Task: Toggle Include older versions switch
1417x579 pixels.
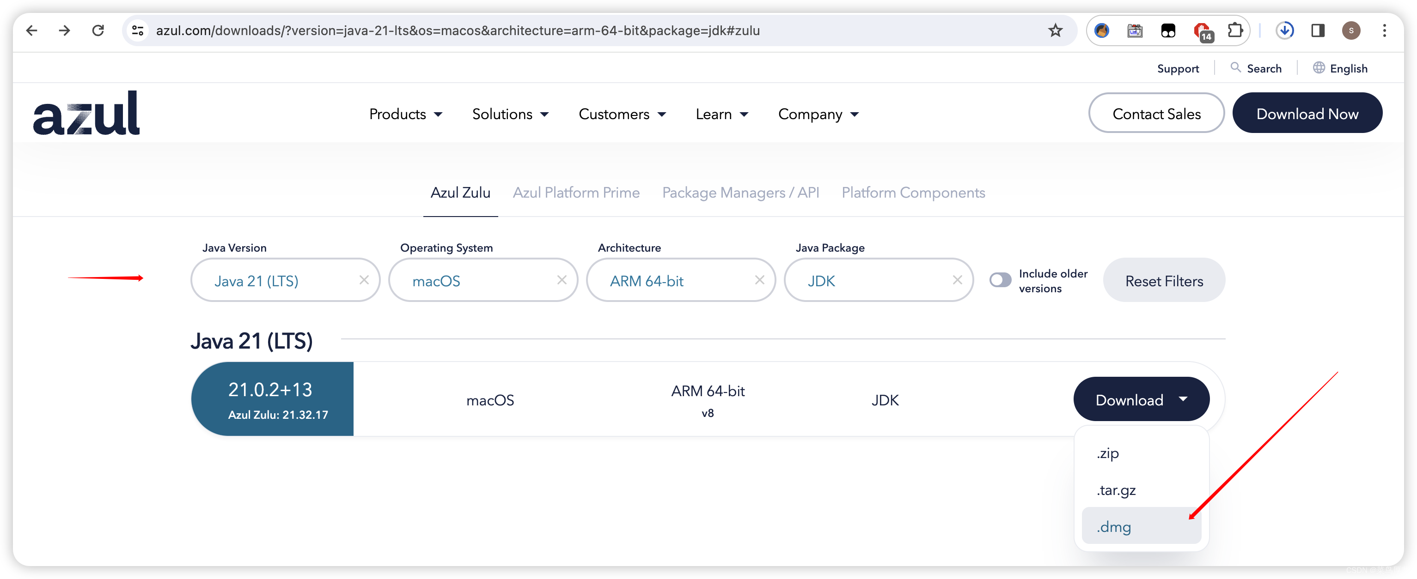Action: 1000,280
